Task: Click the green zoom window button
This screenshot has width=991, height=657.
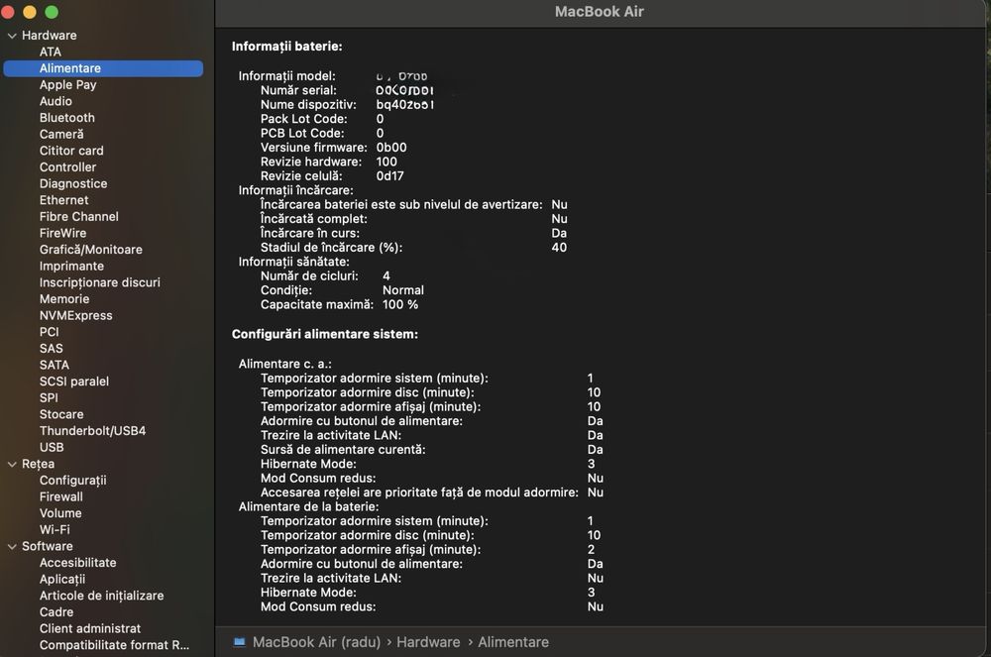Action: (x=52, y=11)
